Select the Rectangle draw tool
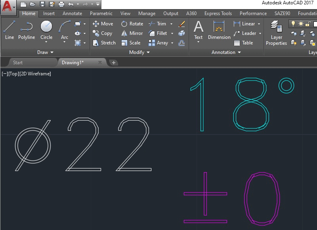 (x=78, y=24)
